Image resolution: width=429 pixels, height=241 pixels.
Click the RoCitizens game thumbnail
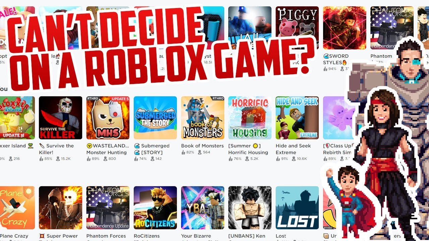155,208
